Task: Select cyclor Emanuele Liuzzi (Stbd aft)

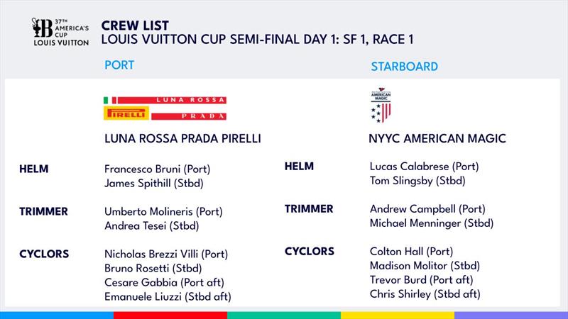Action: [168, 297]
